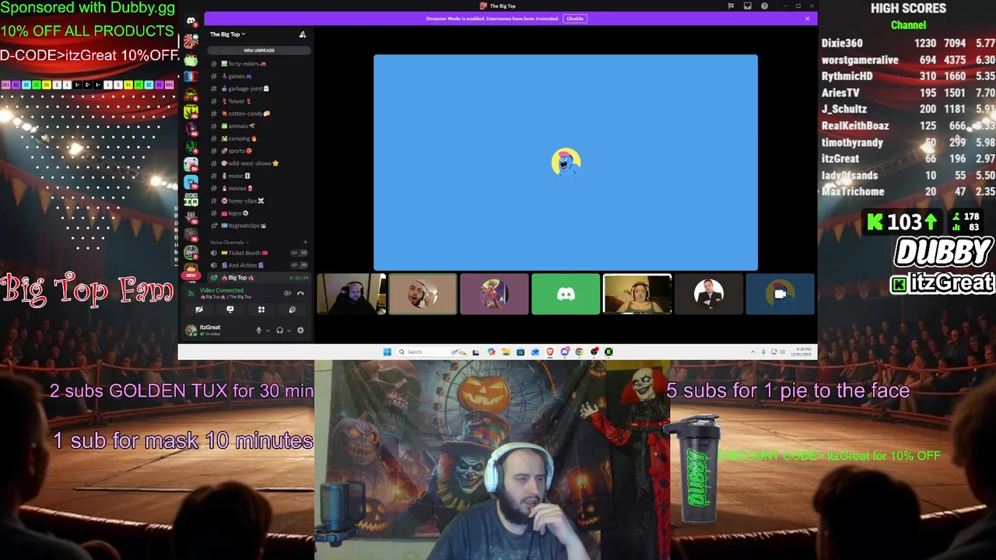The height and width of the screenshot is (560, 996).
Task: Select the purple-background participant tile
Action: point(494,294)
